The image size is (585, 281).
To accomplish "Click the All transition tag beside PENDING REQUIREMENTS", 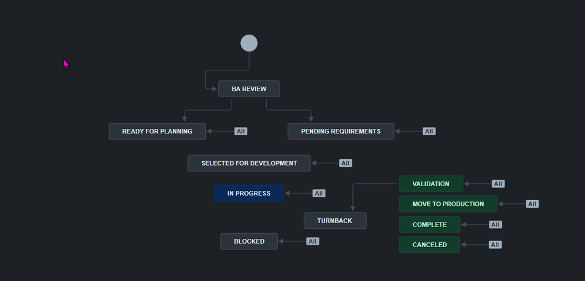I will (x=429, y=131).
